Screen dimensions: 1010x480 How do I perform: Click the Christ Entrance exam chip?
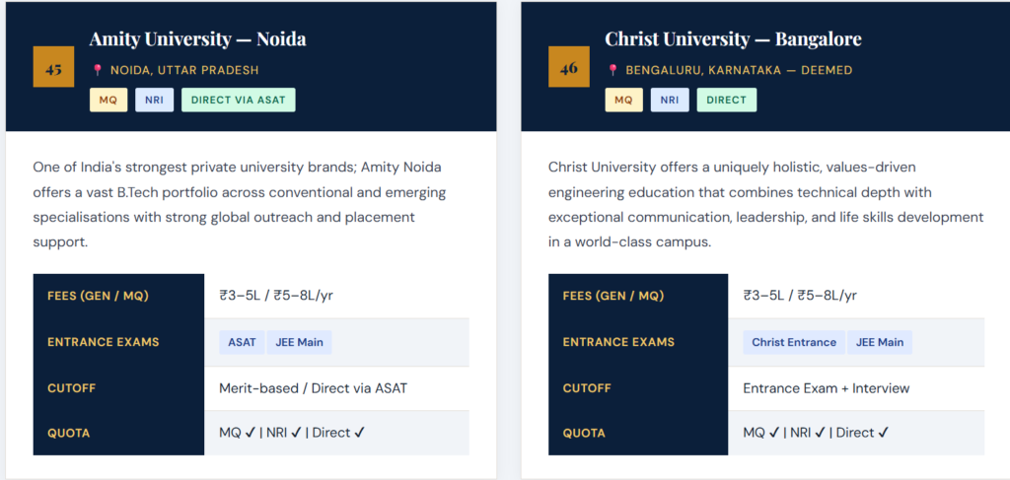[x=793, y=342]
